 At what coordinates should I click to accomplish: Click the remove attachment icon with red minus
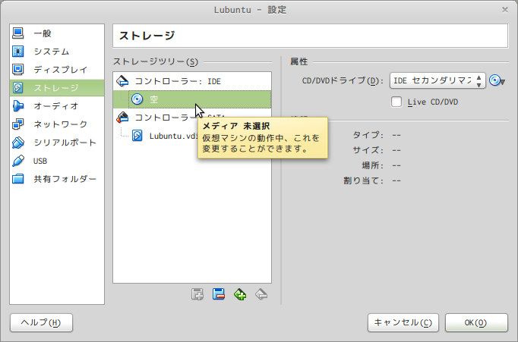[x=219, y=294]
